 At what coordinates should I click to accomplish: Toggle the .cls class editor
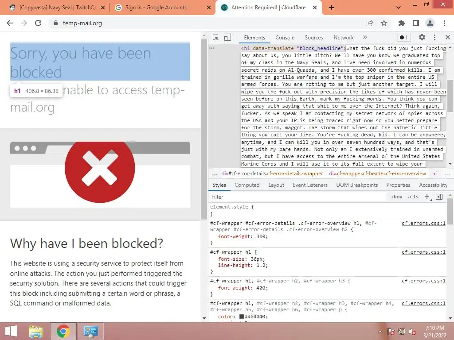(413, 197)
